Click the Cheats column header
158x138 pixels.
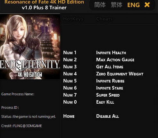pos(104,19)
